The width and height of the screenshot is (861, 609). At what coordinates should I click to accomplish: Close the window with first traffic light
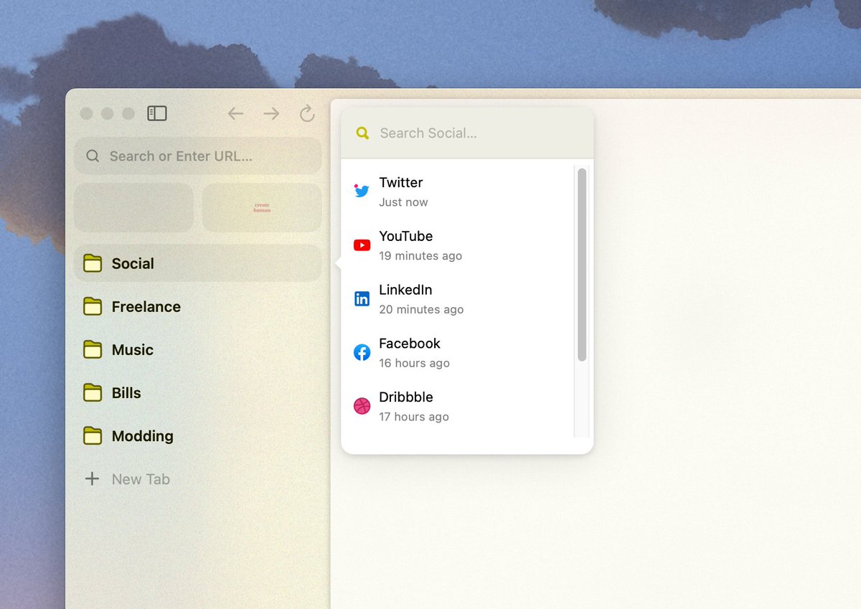point(86,113)
